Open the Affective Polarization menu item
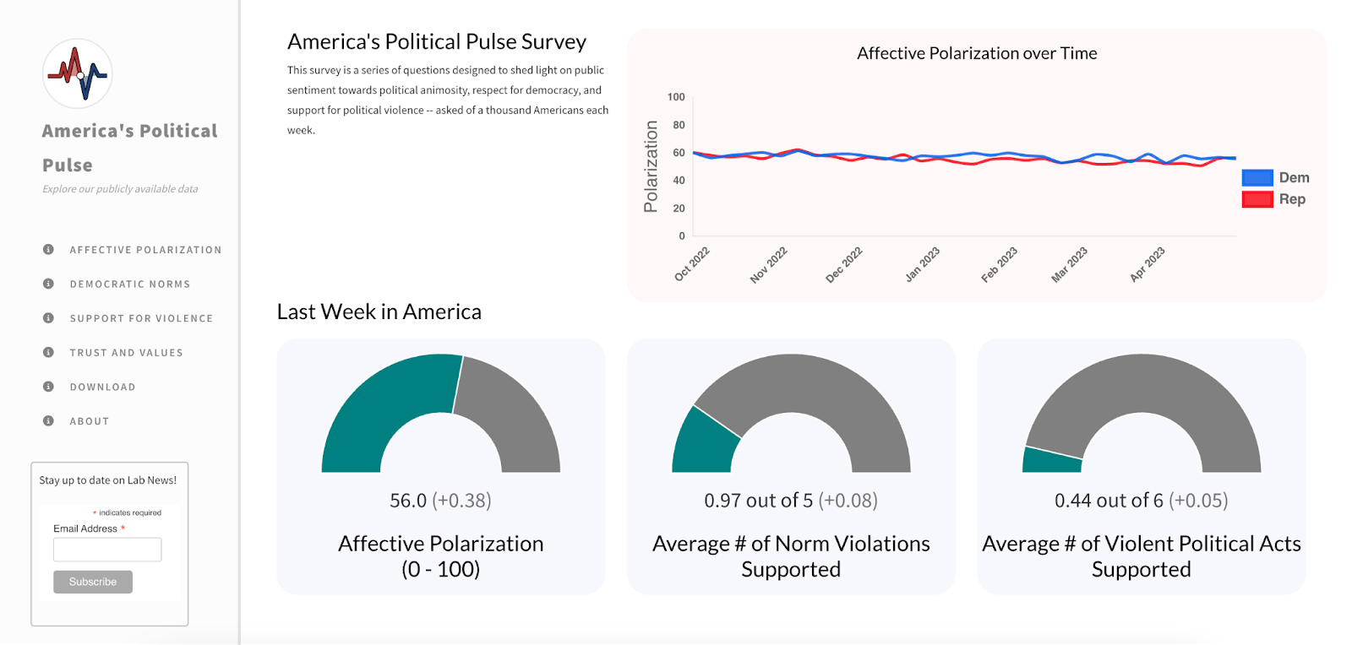Image resolution: width=1352 pixels, height=645 pixels. [x=145, y=250]
